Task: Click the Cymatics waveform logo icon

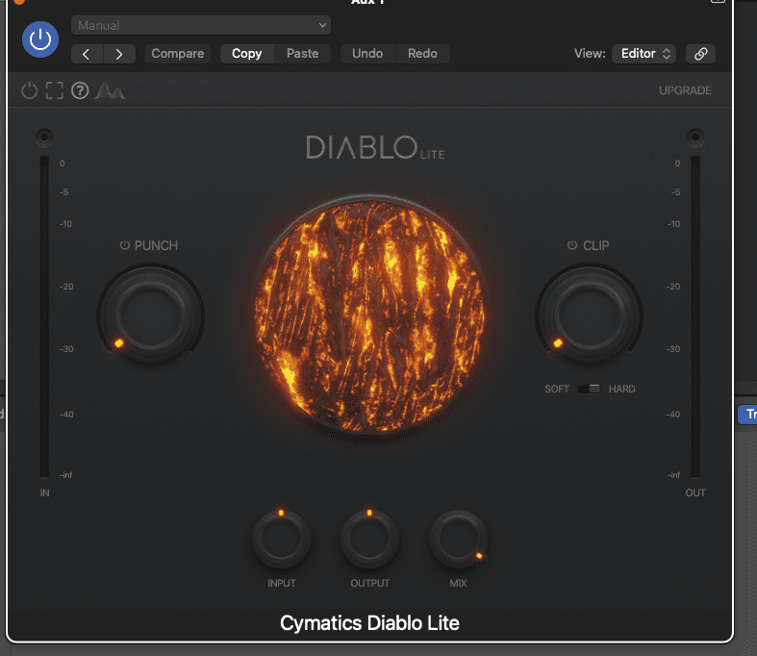Action: (110, 90)
